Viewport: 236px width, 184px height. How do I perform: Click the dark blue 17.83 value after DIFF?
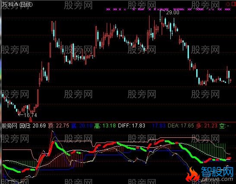pos(159,126)
